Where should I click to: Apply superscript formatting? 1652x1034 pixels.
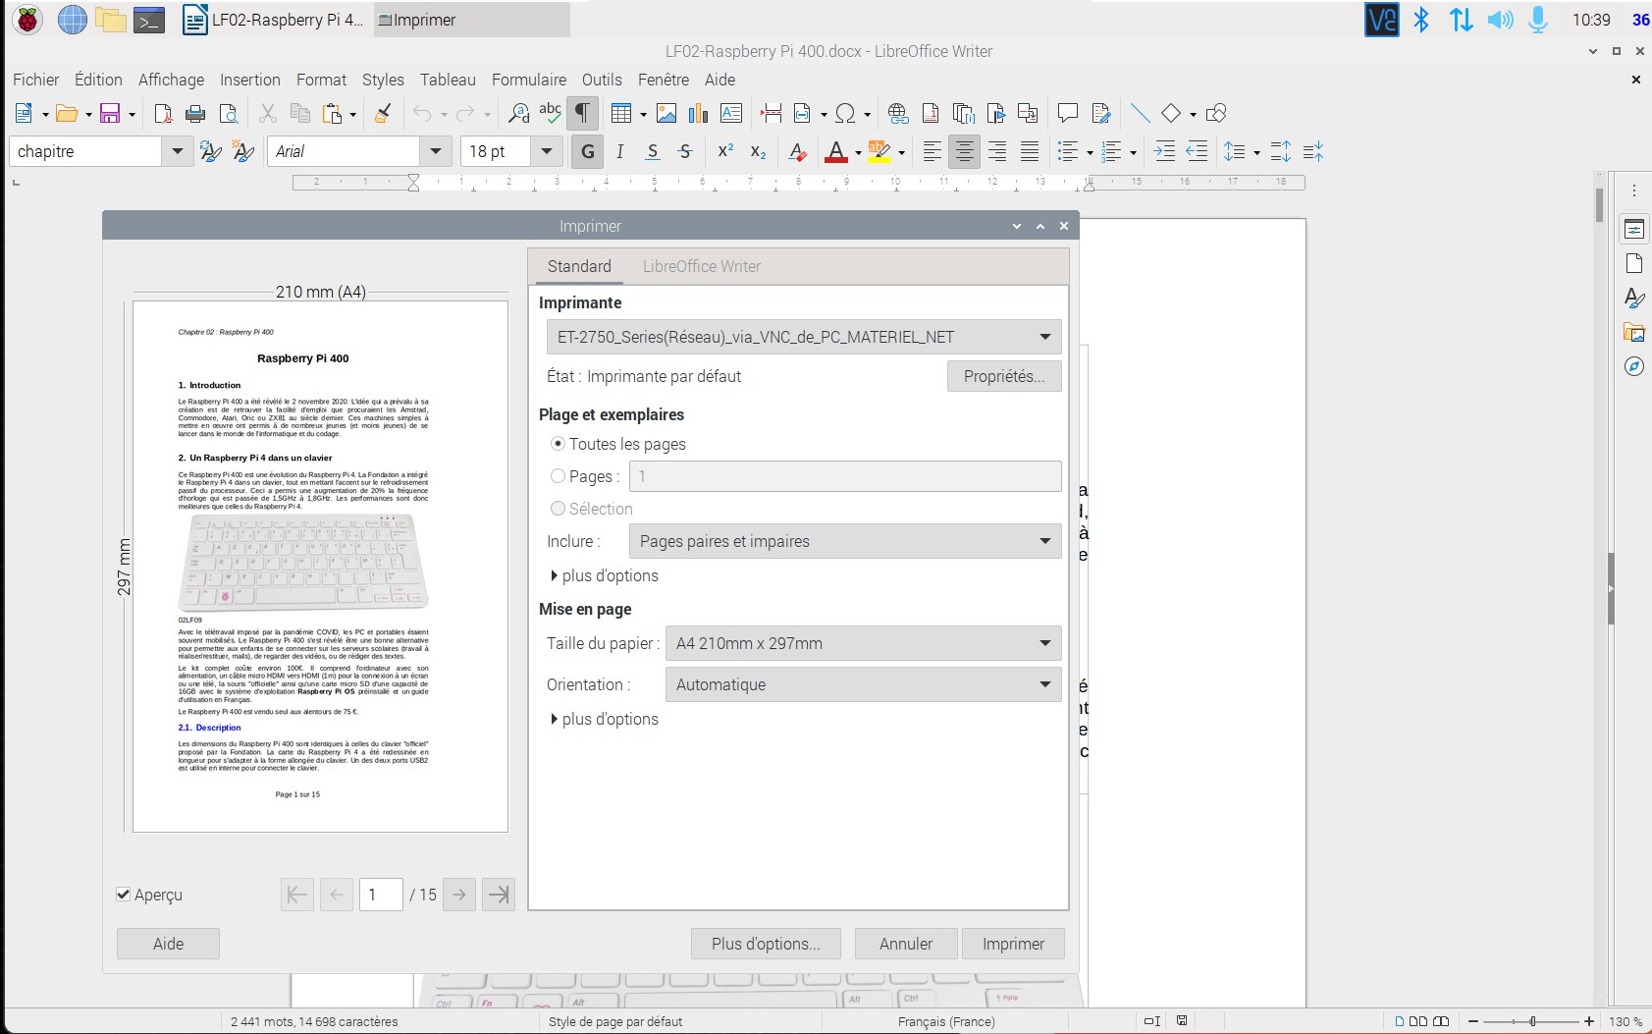tap(725, 151)
